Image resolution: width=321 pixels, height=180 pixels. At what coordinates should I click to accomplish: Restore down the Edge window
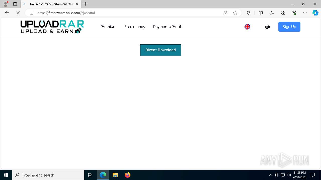[x=304, y=4]
